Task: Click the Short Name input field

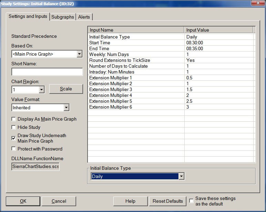Action: pos(47,72)
